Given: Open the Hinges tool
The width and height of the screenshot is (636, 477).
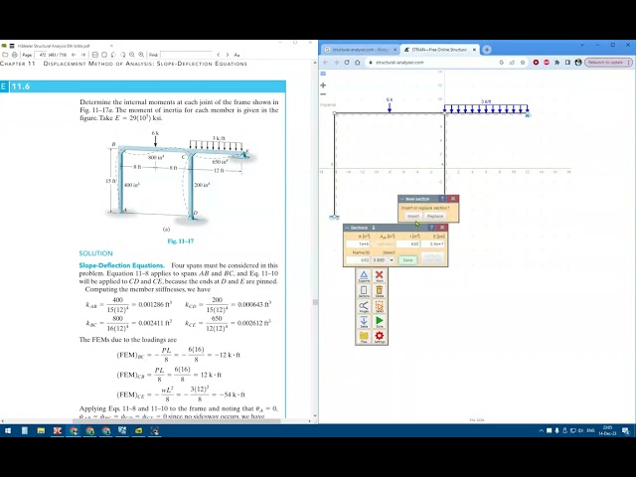Looking at the screenshot, I should click(364, 306).
